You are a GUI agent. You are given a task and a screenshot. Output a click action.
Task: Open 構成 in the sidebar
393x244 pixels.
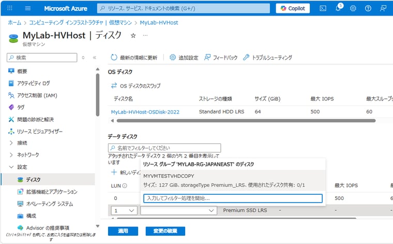[32, 216]
